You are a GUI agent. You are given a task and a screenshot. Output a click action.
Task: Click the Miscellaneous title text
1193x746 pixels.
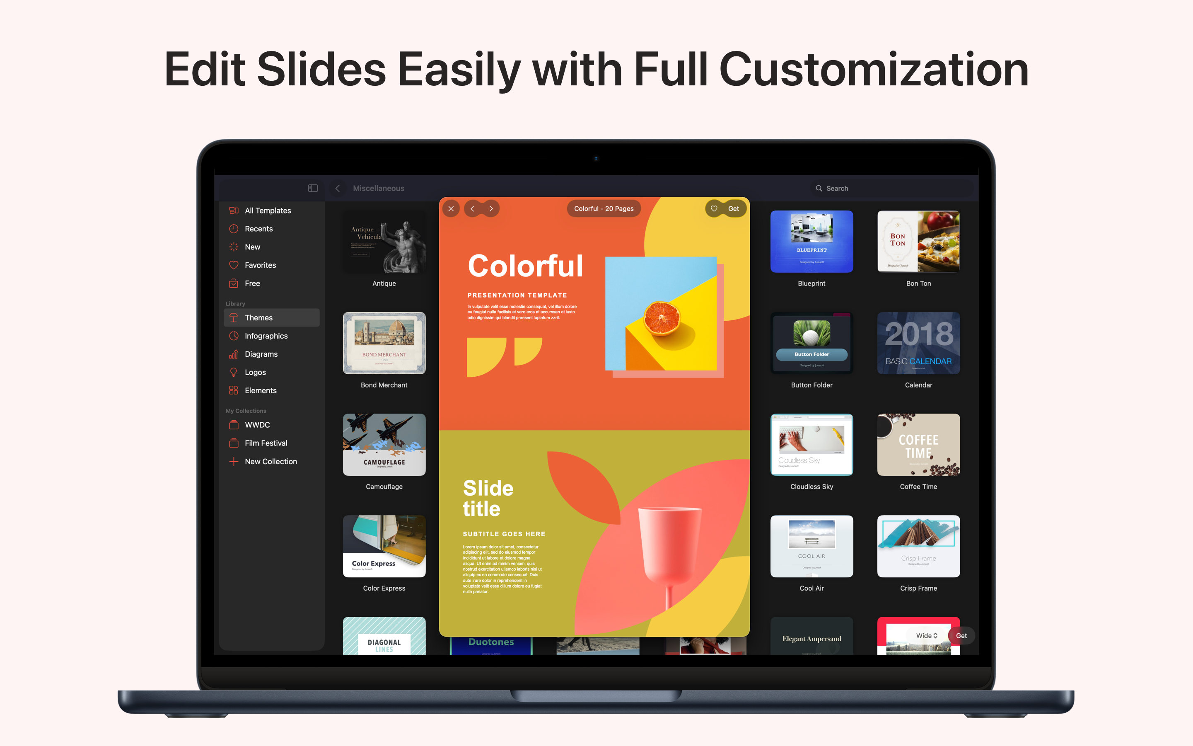(x=379, y=189)
